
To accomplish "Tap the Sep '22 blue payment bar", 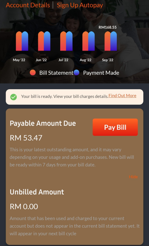I will pyautogui.click(x=114, y=41).
